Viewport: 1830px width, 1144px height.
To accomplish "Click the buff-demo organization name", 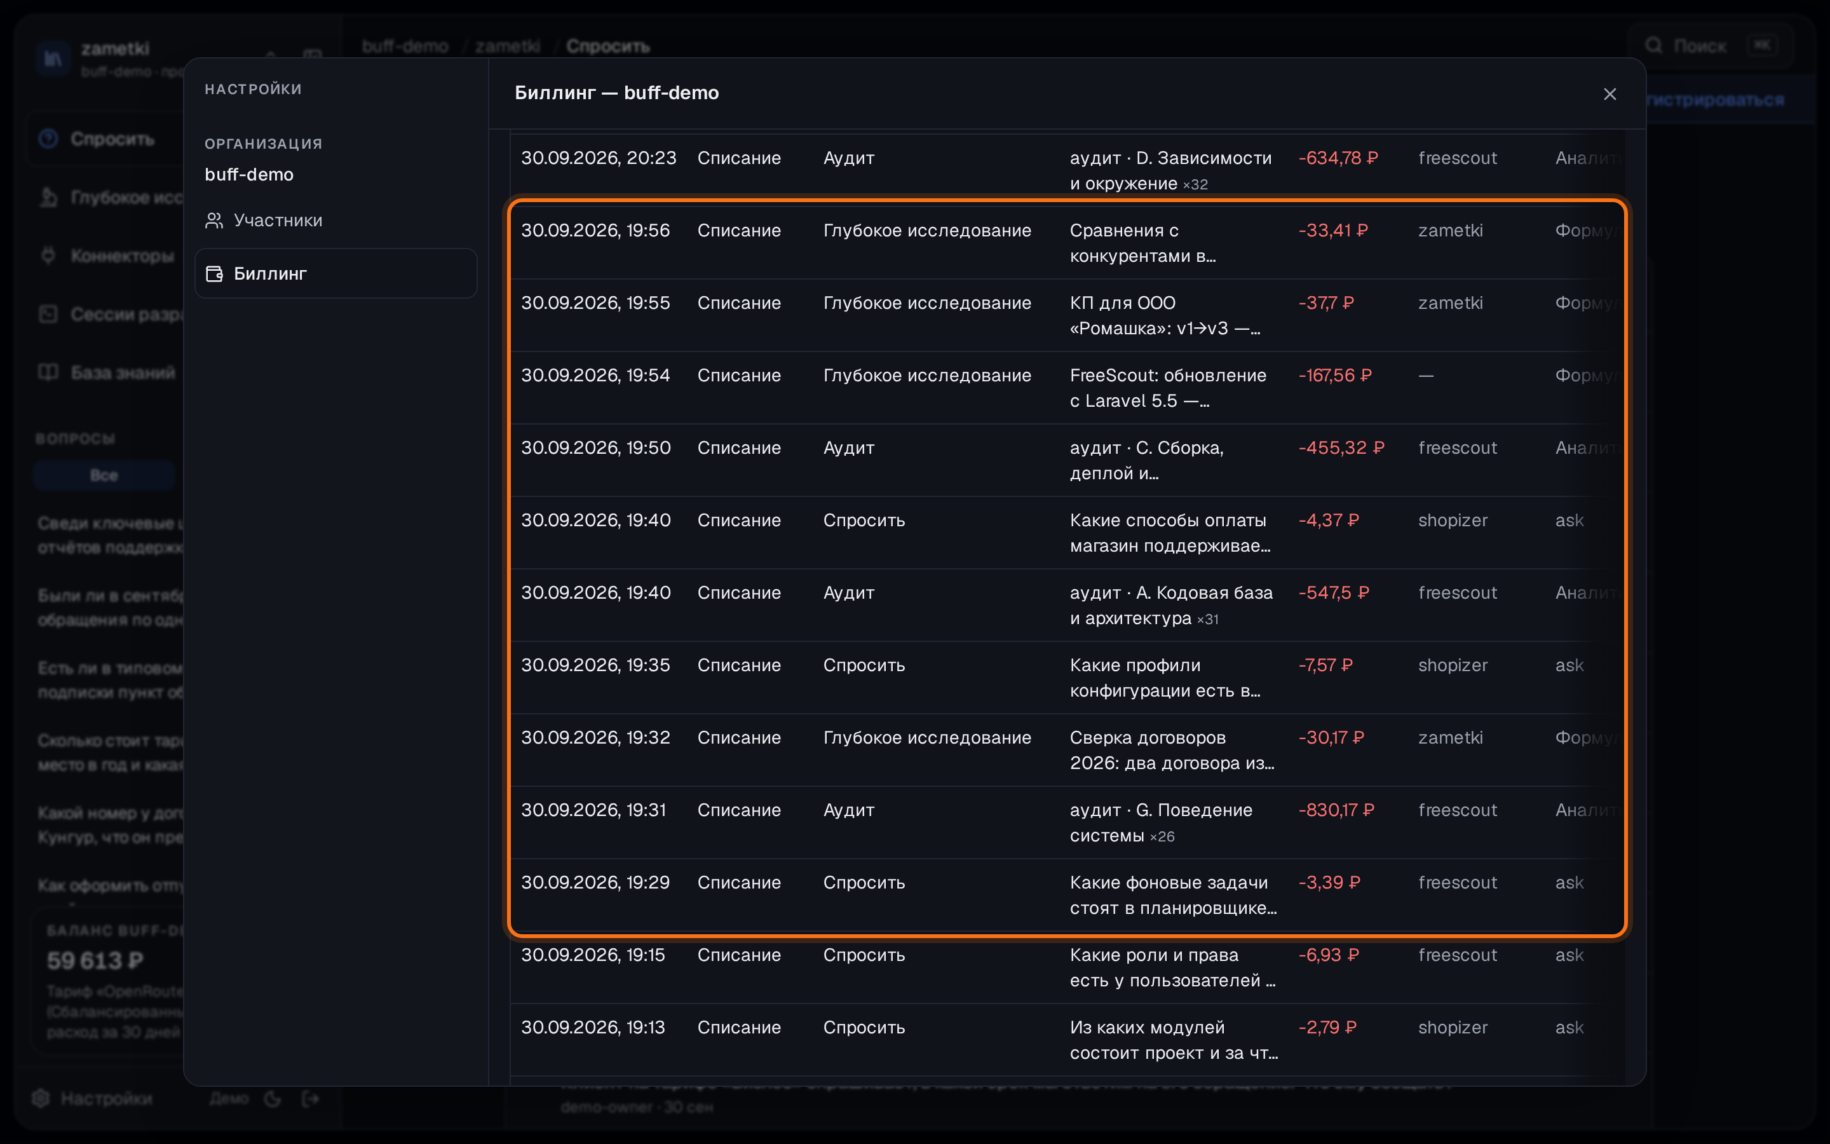I will pyautogui.click(x=249, y=174).
